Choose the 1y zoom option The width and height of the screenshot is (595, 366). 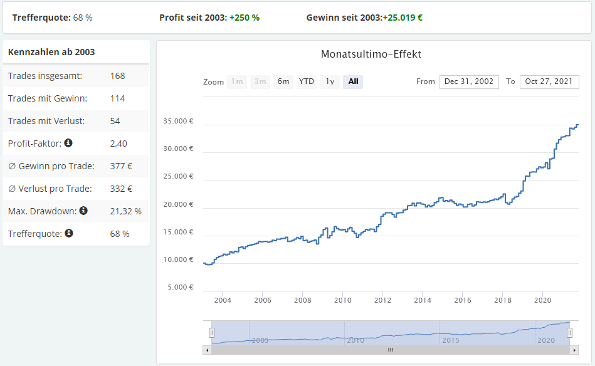click(330, 81)
